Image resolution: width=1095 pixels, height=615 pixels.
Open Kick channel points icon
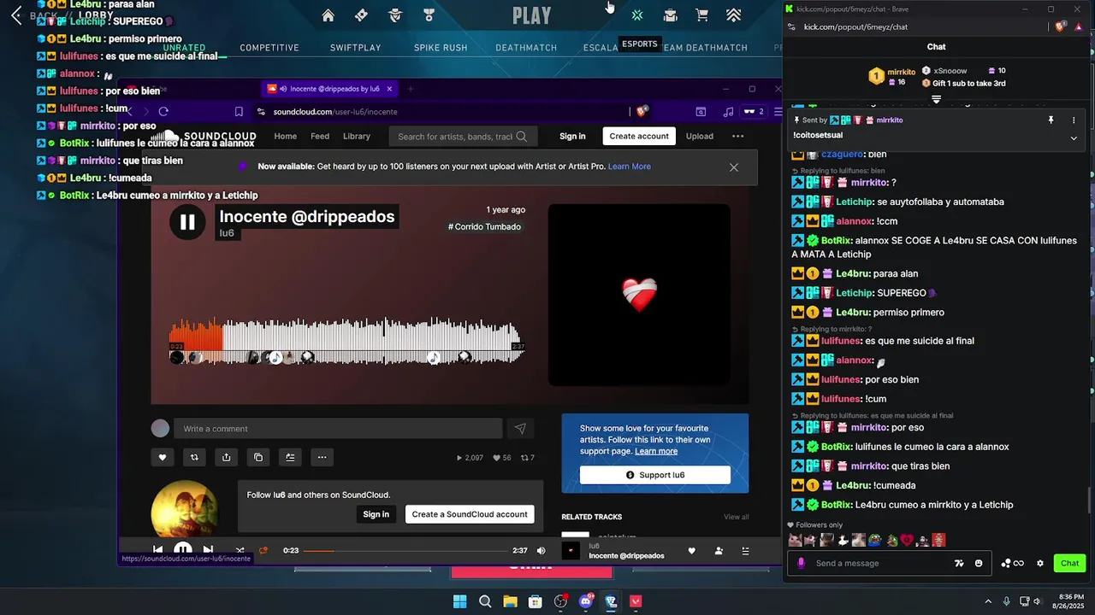coord(1013,563)
